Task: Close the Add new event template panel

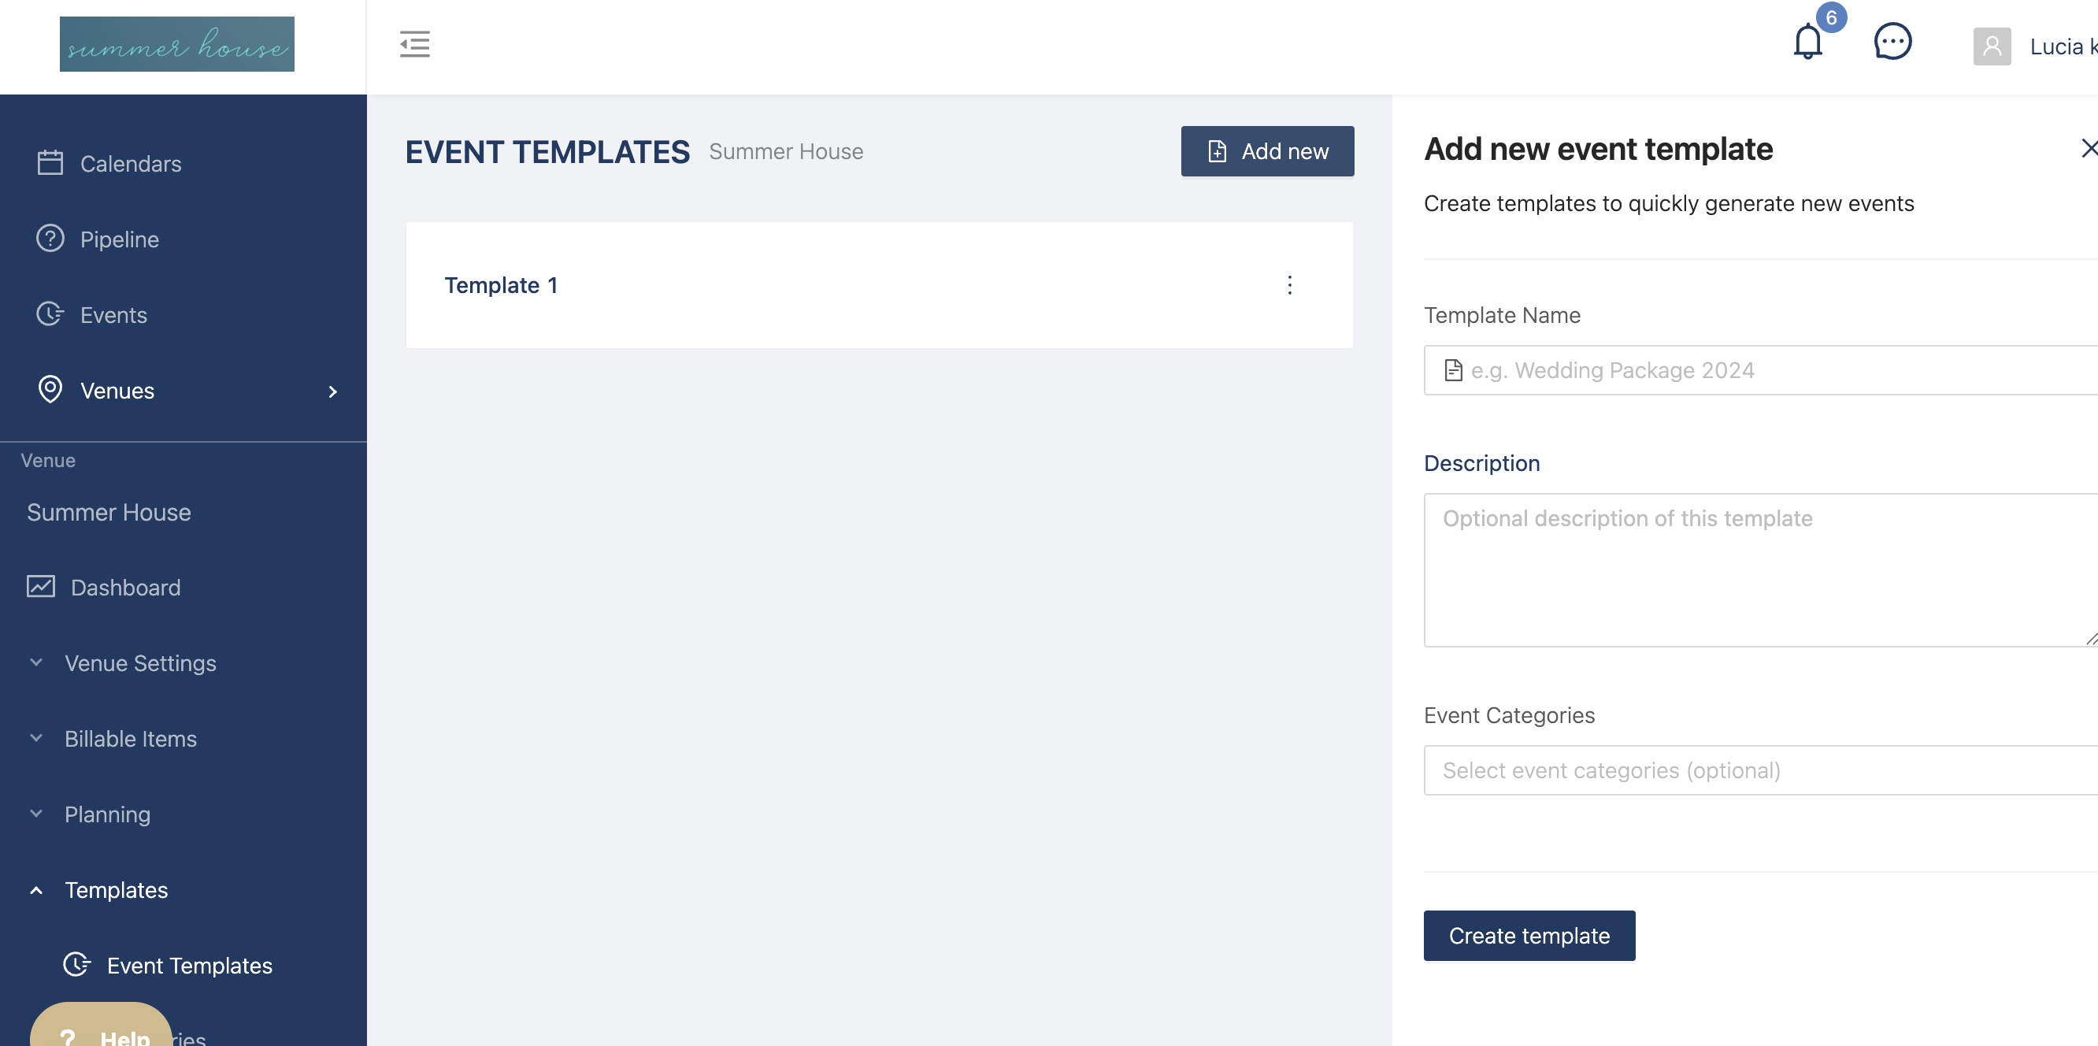Action: (x=2089, y=148)
